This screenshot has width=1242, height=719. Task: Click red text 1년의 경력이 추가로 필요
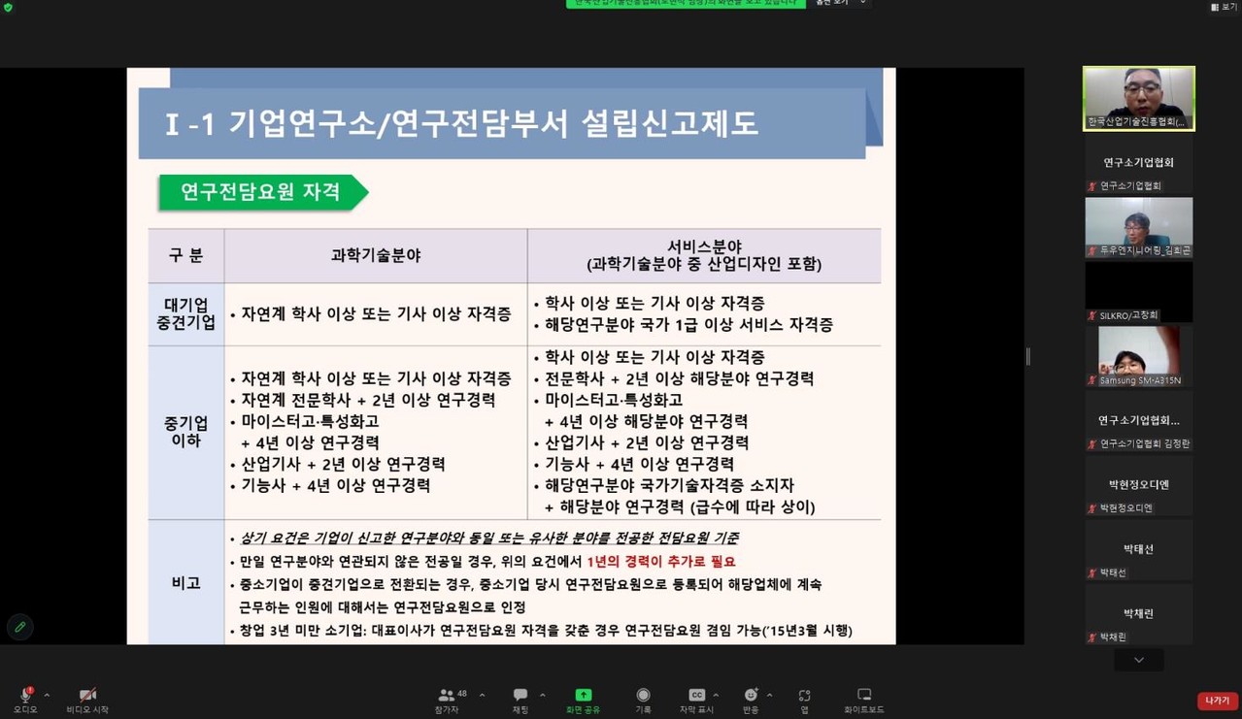[660, 562]
